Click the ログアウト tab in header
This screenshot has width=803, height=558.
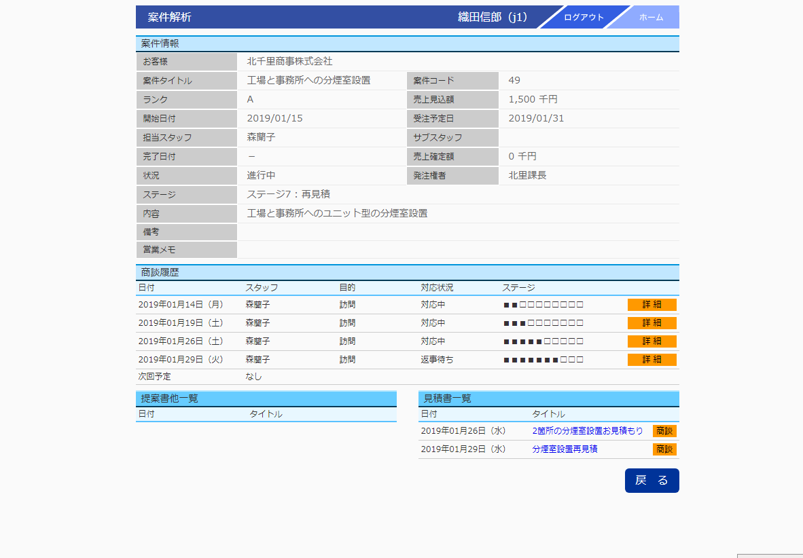pyautogui.click(x=583, y=18)
